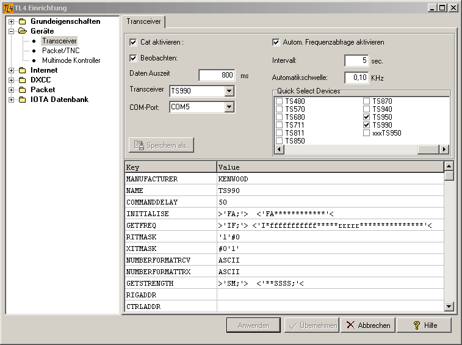Toggle the Cat aktivieren checkbox
The image size is (462, 345).
coord(133,42)
